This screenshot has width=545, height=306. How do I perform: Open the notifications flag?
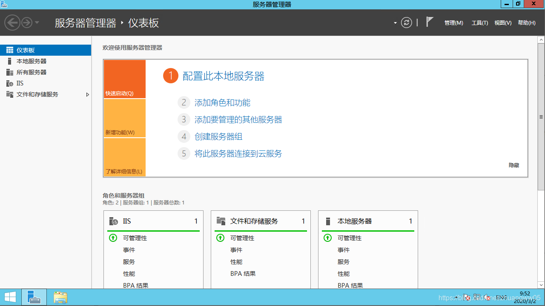point(430,22)
